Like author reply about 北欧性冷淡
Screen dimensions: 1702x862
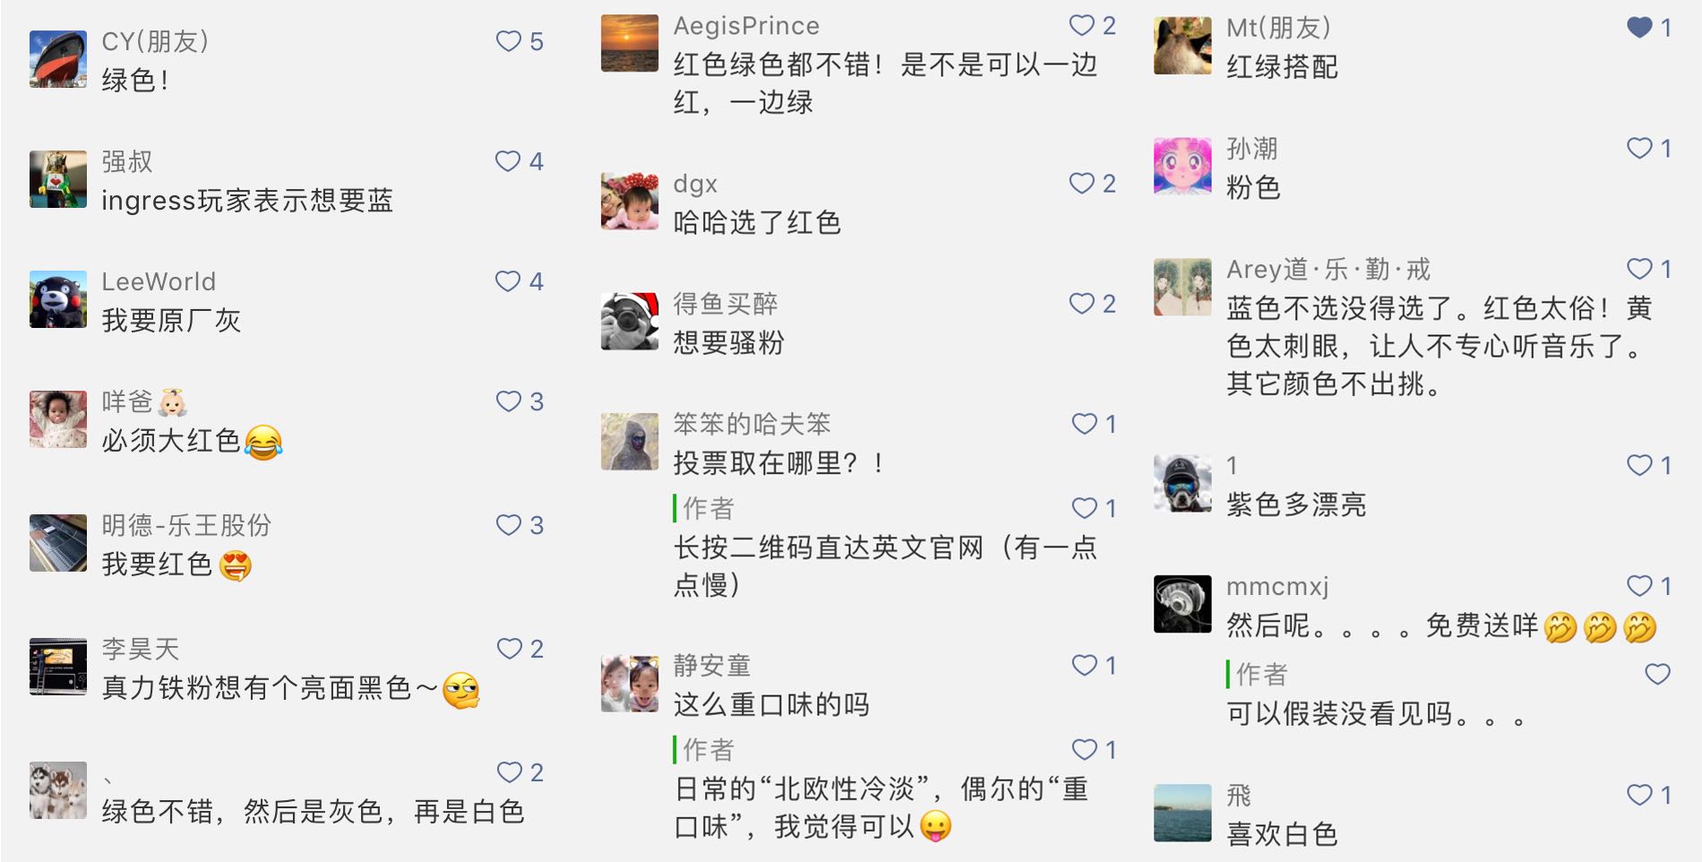1085,750
